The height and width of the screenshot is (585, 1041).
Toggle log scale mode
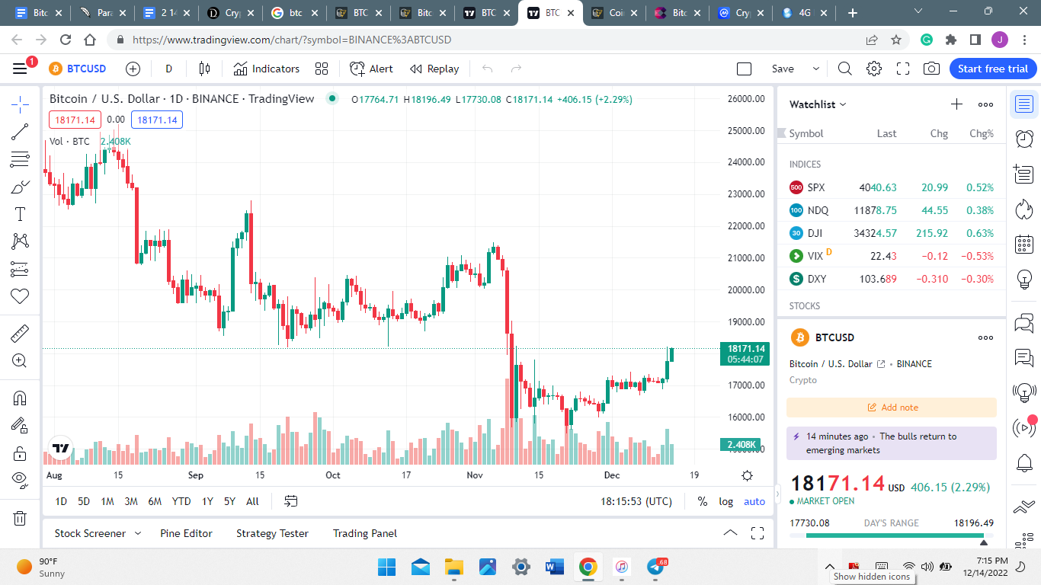point(725,501)
